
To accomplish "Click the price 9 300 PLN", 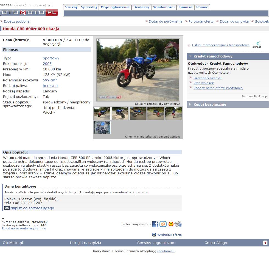I will (52, 40).
